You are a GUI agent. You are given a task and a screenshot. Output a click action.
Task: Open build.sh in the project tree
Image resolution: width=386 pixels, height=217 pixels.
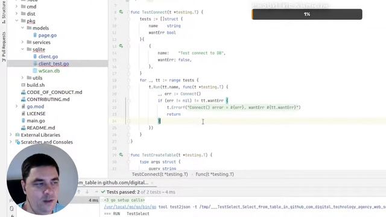pyautogui.click(x=36, y=85)
